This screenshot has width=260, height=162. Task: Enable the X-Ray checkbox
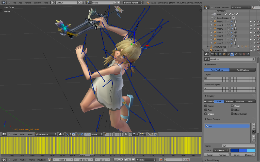tap(232, 110)
